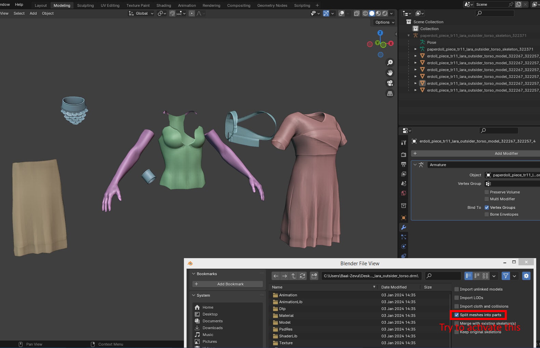Sort files by the Date Modified column

pyautogui.click(x=394, y=287)
